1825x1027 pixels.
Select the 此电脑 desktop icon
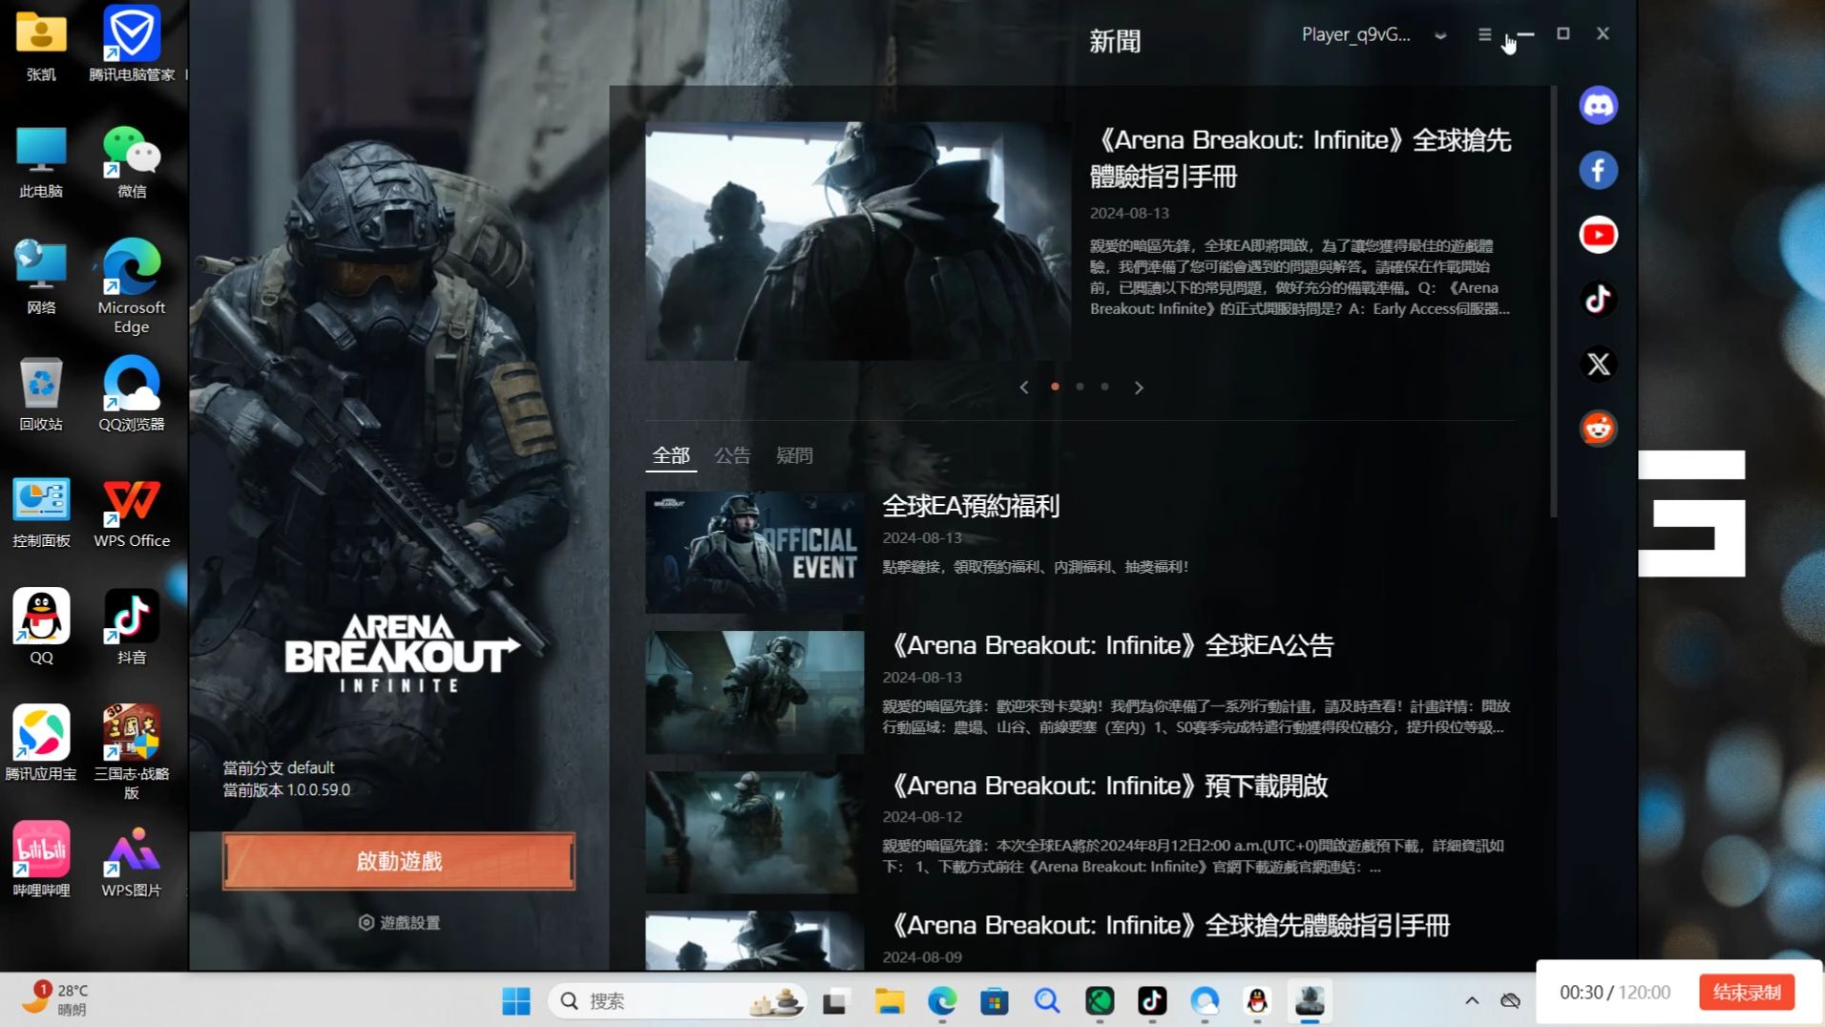[41, 162]
